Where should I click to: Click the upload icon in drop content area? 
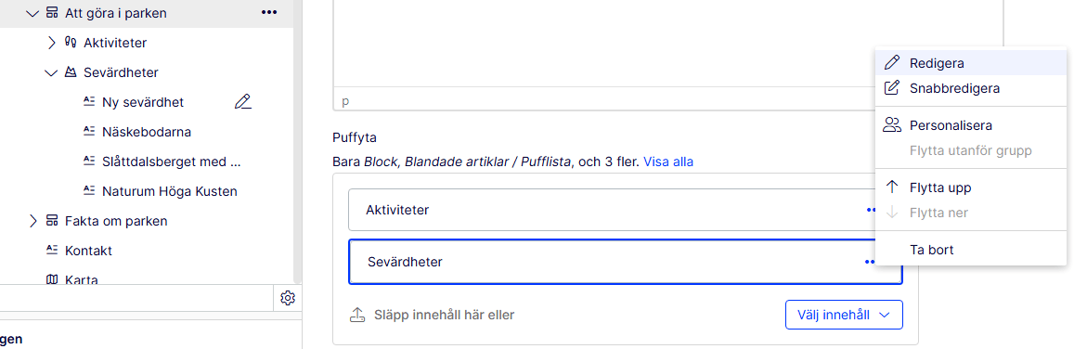coord(356,315)
